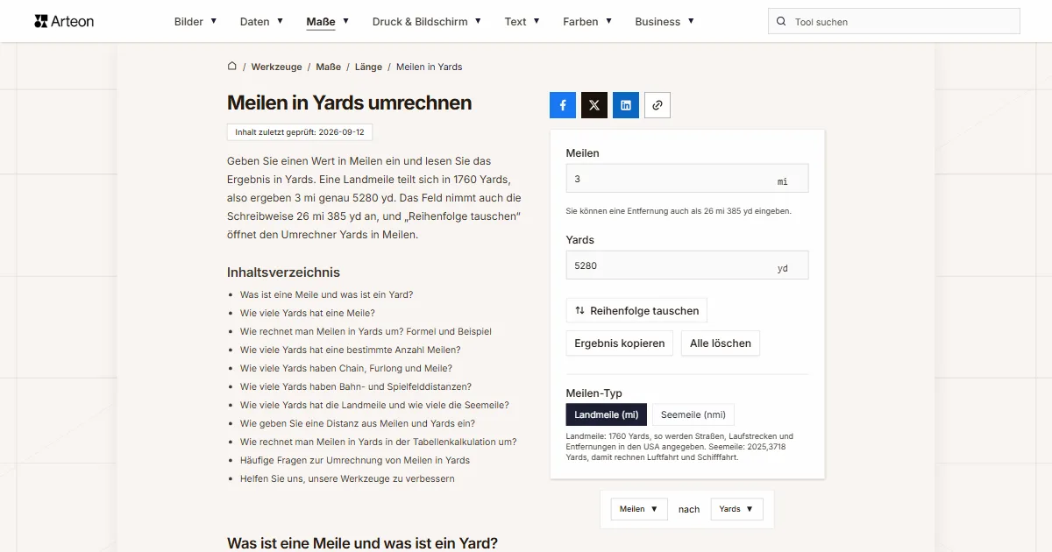Jump to 'Formel und Beispiel' section

(366, 331)
